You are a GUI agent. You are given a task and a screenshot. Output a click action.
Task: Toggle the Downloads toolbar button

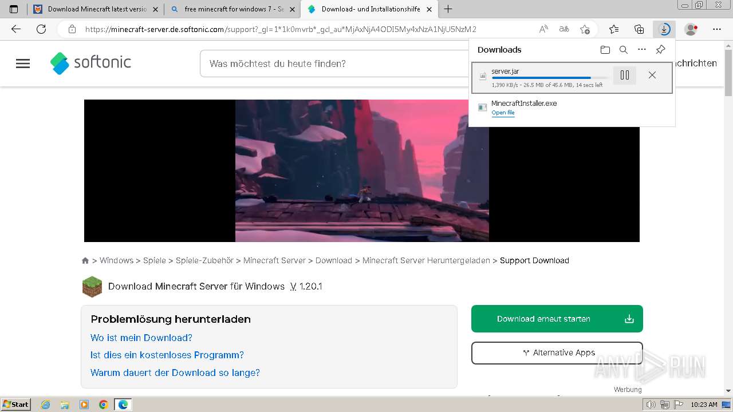664,29
